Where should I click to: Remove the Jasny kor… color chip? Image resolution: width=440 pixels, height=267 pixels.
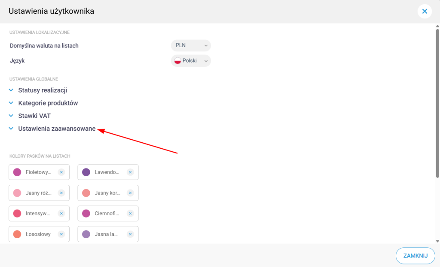click(x=130, y=193)
